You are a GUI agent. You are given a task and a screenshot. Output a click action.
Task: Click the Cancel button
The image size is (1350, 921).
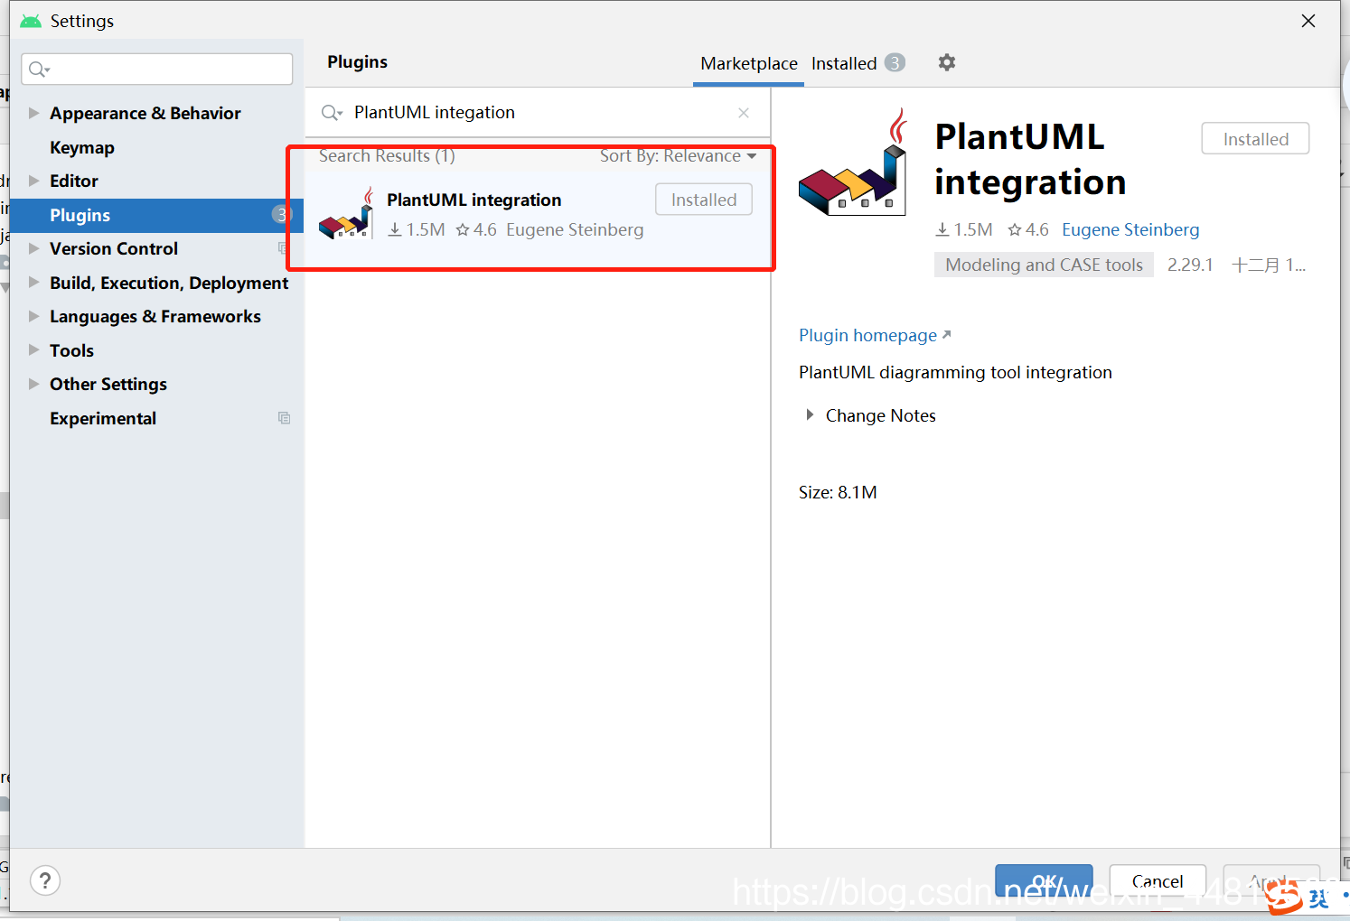[1158, 881]
